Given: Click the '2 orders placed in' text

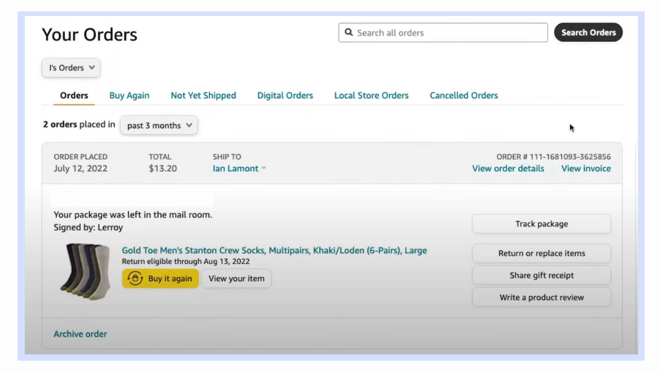Looking at the screenshot, I should (79, 125).
